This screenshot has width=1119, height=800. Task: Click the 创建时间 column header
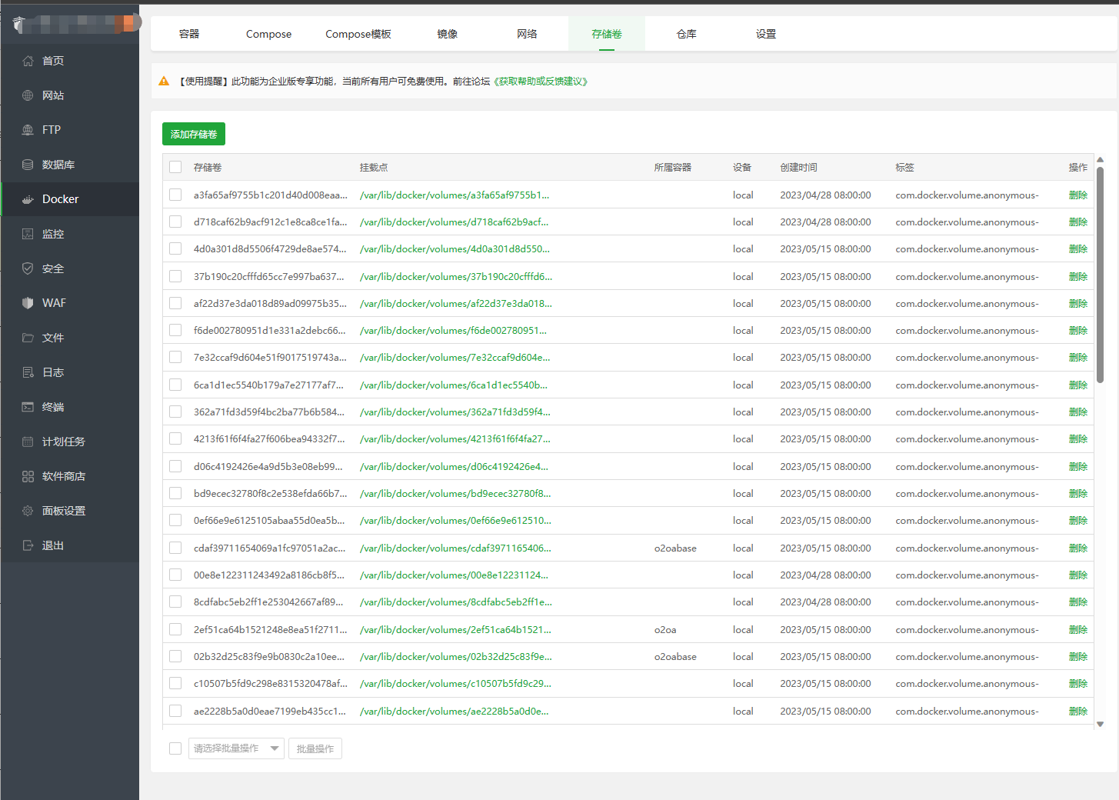click(x=798, y=167)
